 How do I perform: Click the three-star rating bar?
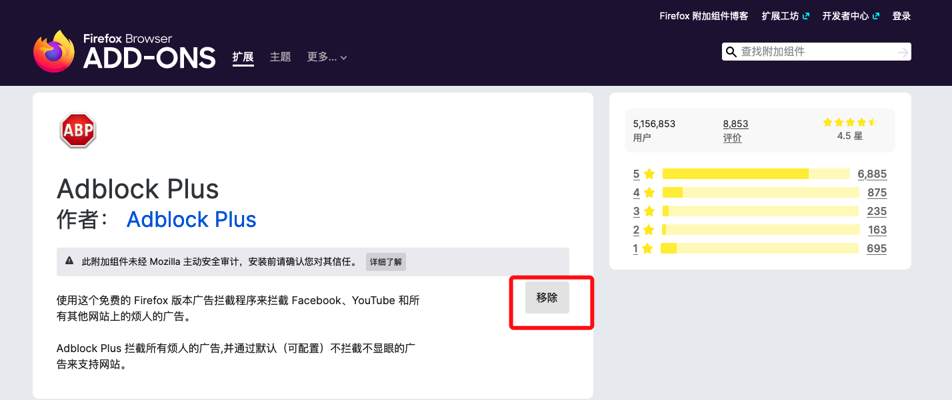pos(760,211)
